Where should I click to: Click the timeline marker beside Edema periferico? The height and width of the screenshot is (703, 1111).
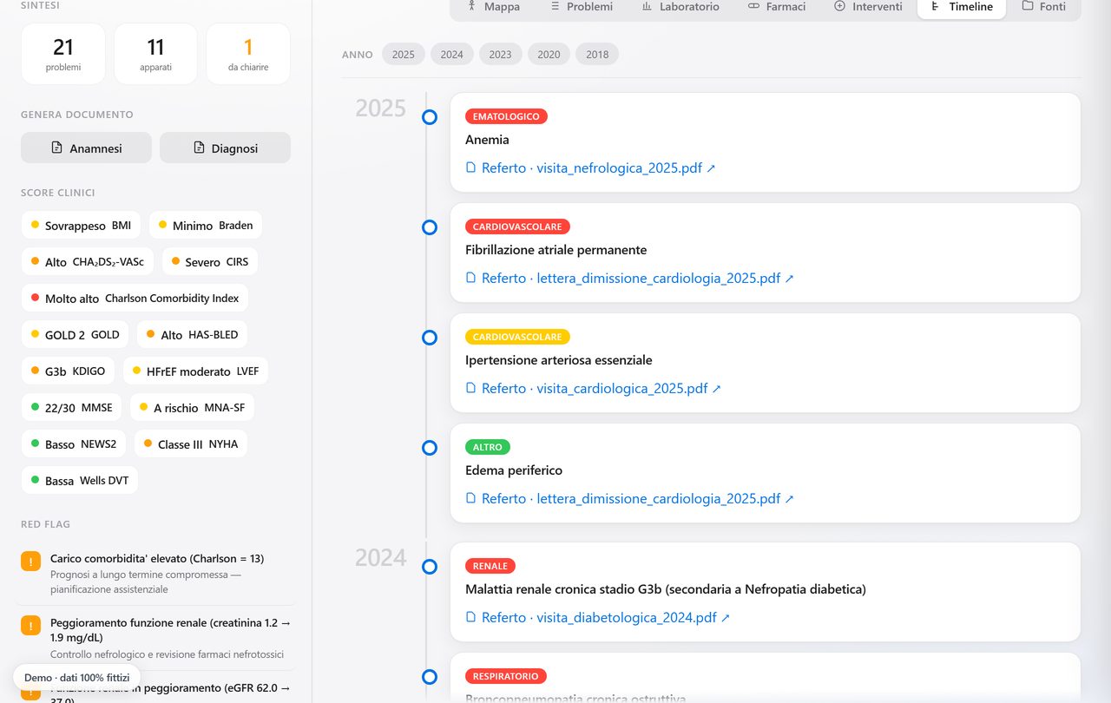[x=429, y=447]
